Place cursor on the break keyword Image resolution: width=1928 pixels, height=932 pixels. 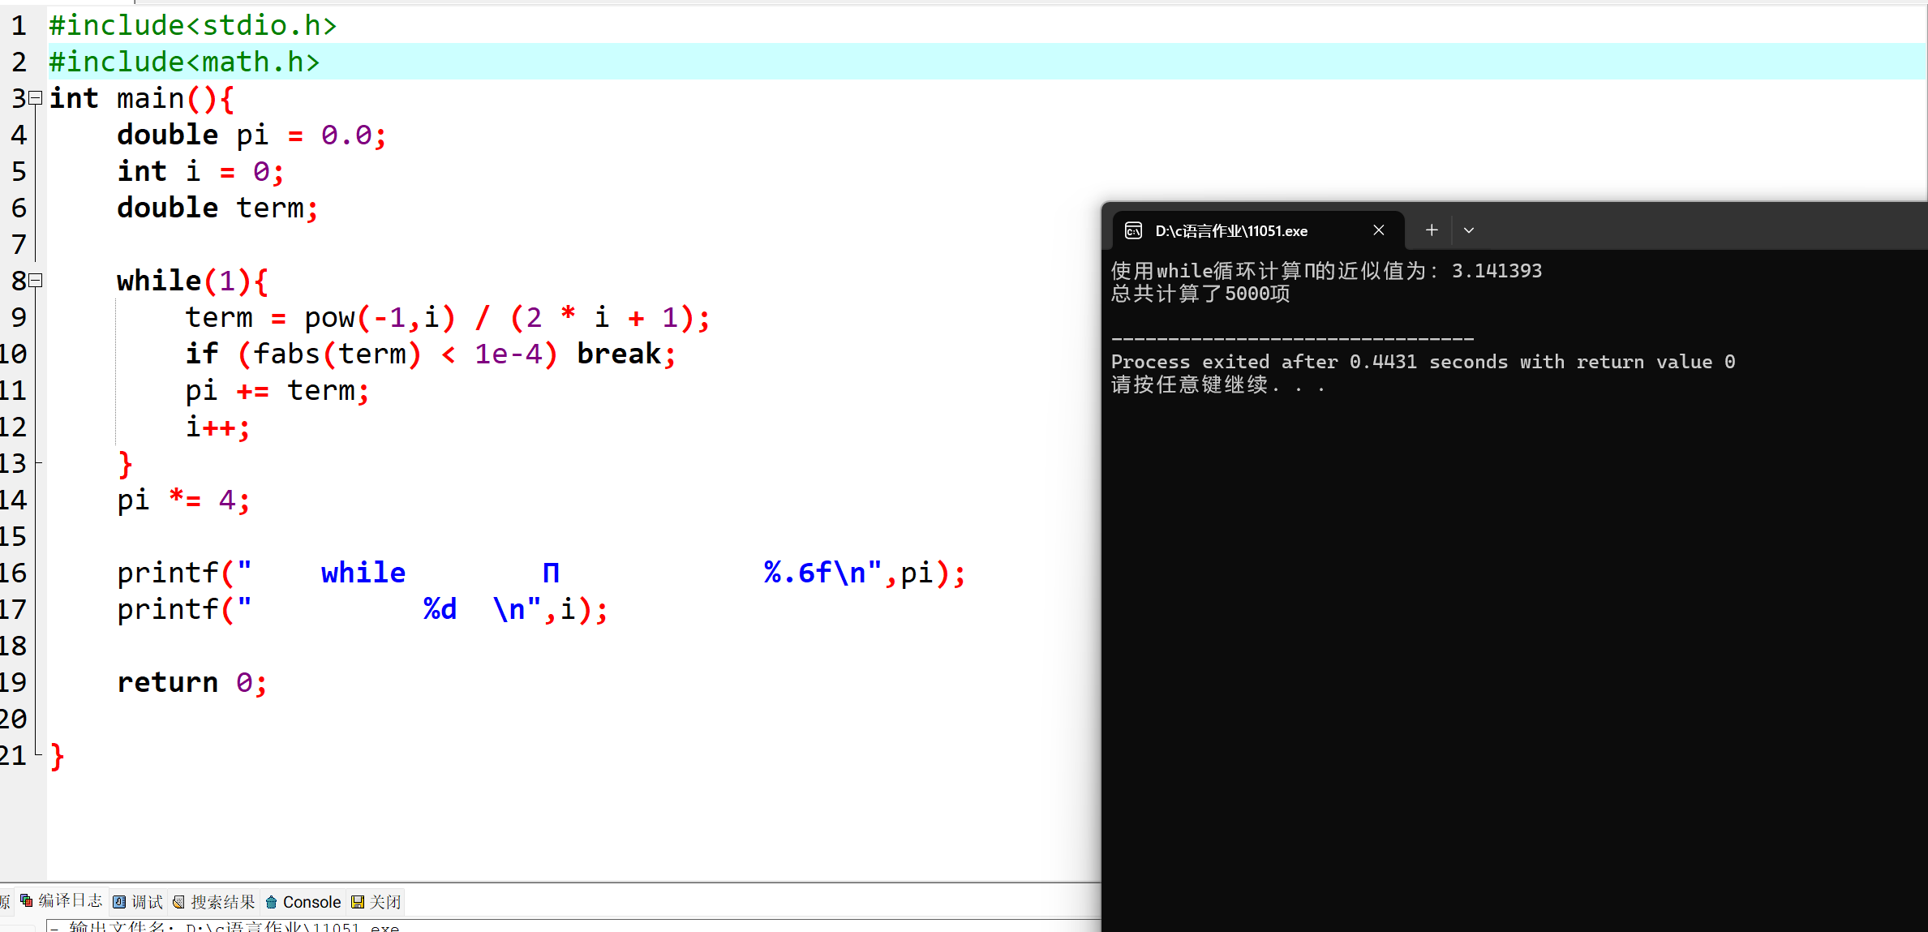[x=619, y=354]
